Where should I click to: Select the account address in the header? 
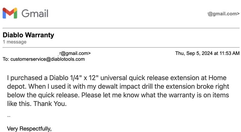point(224,14)
